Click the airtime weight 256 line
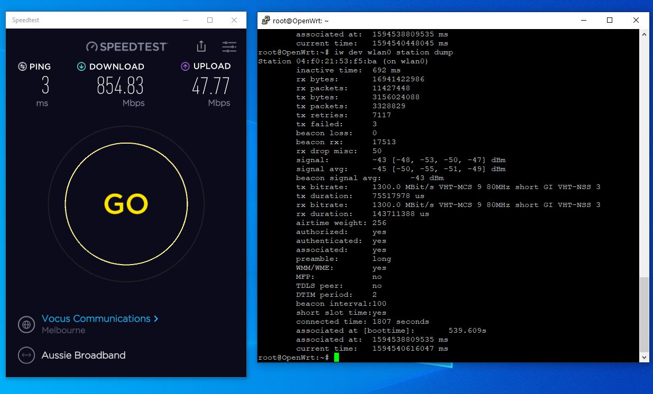653x394 pixels. [x=342, y=223]
